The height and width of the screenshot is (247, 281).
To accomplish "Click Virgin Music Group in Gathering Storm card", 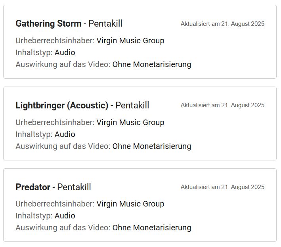I will coord(130,41).
